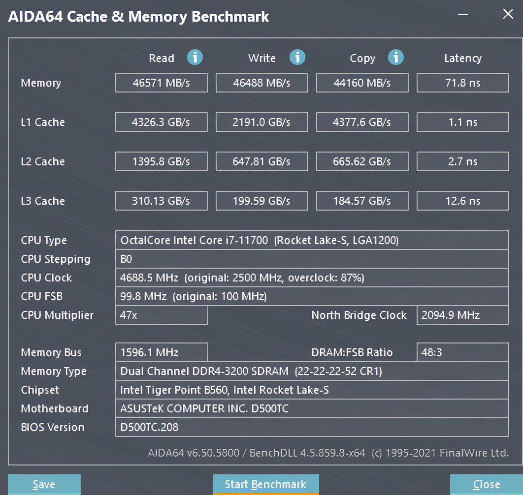The image size is (523, 495).
Task: Select the CPU Type field showing i7-11700
Action: (312, 240)
